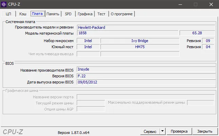
Task: Click the Ivy Bridge chipset field
Action: [x=140, y=41]
